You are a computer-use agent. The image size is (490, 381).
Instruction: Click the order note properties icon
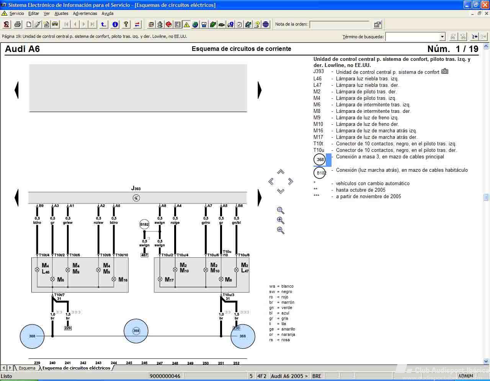[377, 24]
